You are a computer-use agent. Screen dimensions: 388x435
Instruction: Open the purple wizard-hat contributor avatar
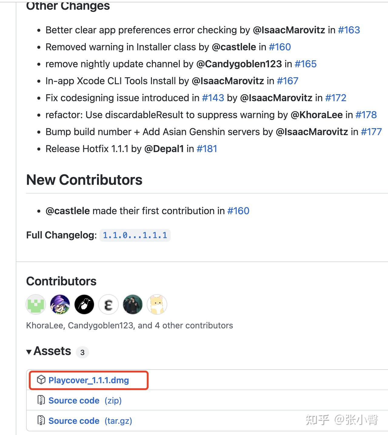(60, 304)
